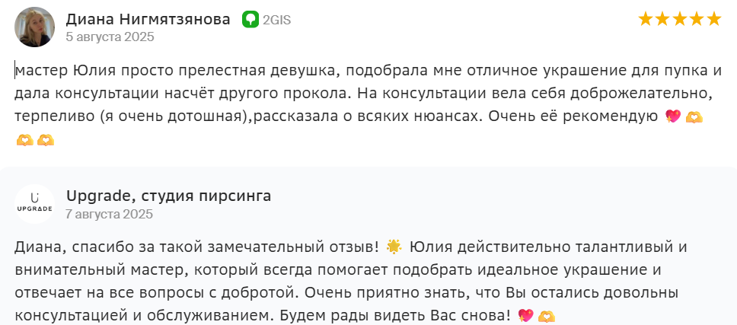
Task: Click the second rating star
Action: tap(662, 19)
